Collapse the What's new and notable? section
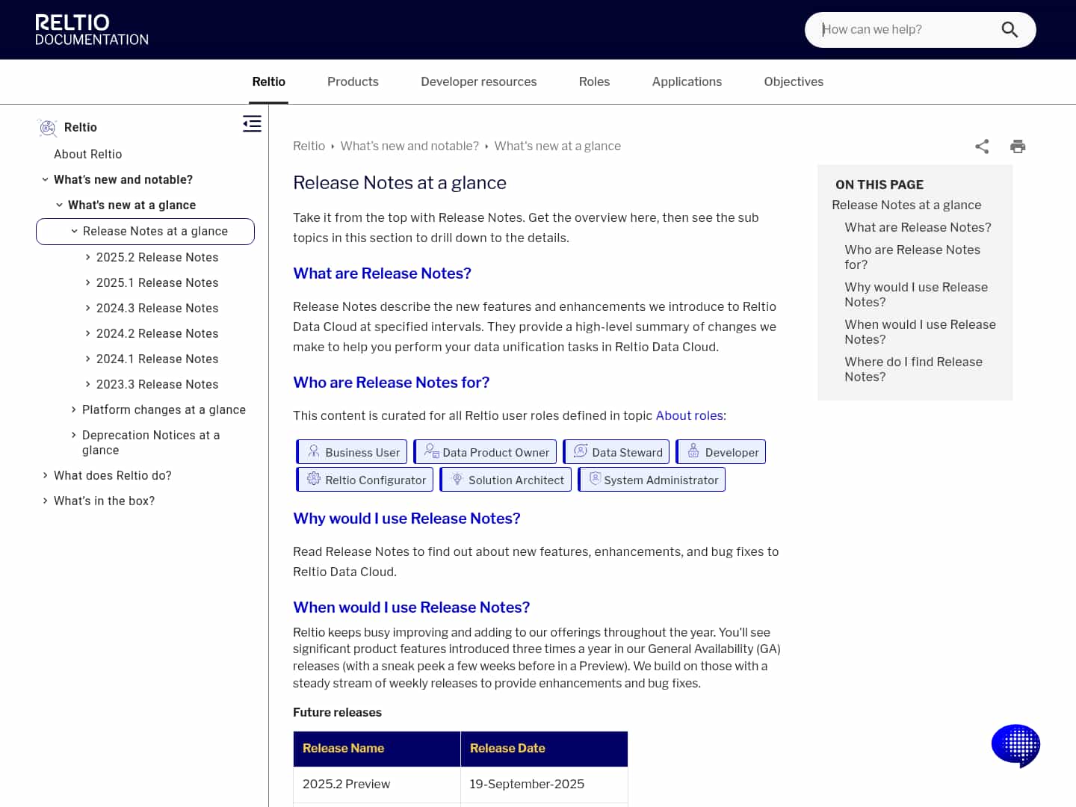The height and width of the screenshot is (807, 1076). [46, 179]
